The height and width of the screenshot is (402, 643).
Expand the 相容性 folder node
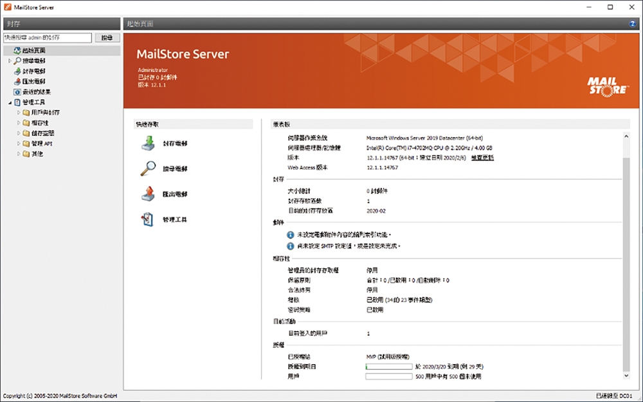coord(19,123)
